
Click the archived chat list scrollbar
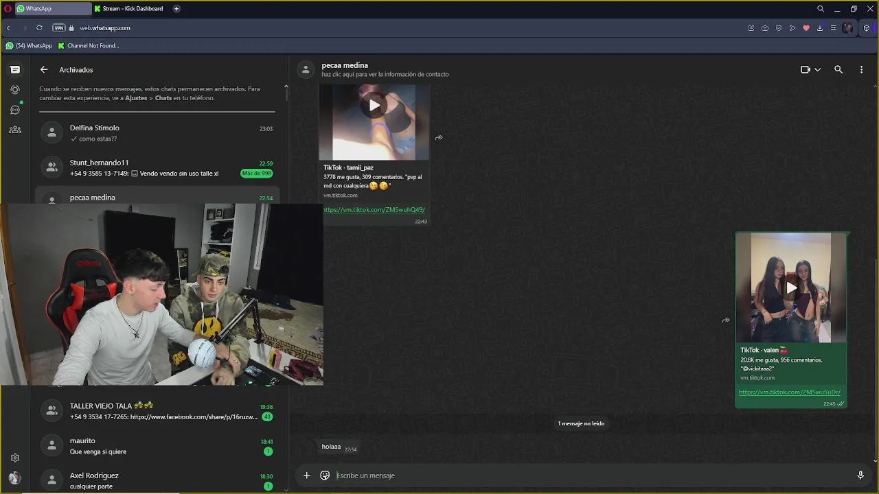(x=286, y=94)
